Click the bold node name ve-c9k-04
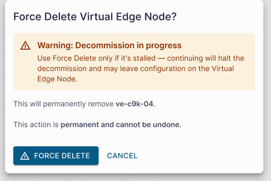Image resolution: width=271 pixels, height=181 pixels. pos(135,104)
